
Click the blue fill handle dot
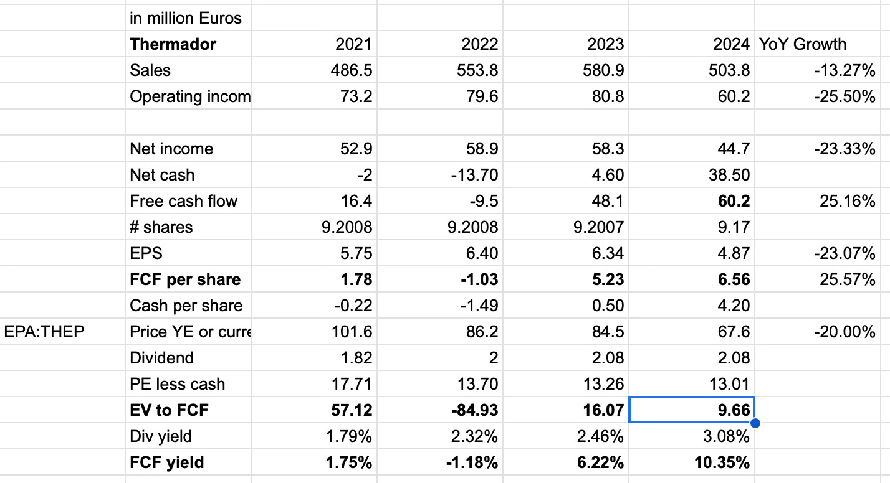[x=755, y=424]
